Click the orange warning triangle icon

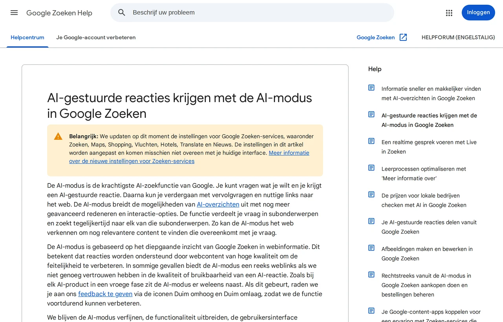[x=58, y=136]
